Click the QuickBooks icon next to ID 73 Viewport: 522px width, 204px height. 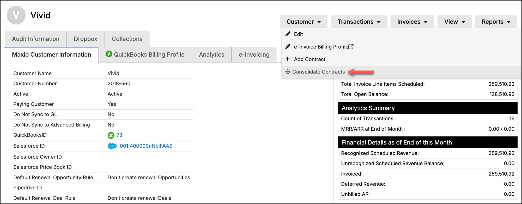coord(111,135)
